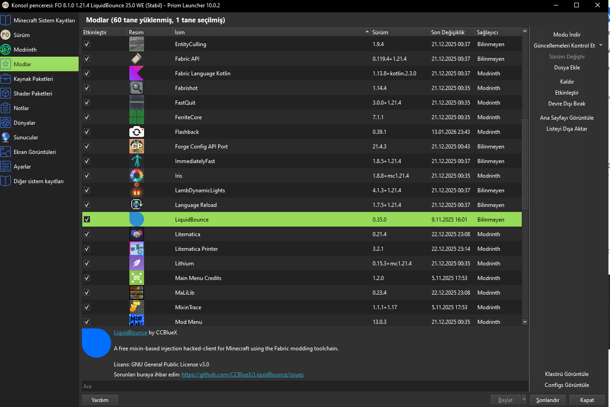This screenshot has width=610, height=407.
Task: Expand Güncellemeleri Kontrol Et dropdown arrow
Action: (x=600, y=45)
